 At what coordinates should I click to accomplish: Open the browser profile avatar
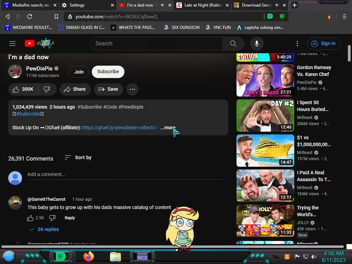tap(329, 16)
